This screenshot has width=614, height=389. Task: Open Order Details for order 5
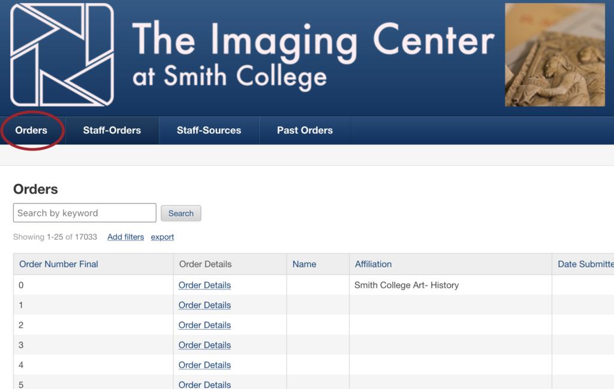(x=205, y=384)
